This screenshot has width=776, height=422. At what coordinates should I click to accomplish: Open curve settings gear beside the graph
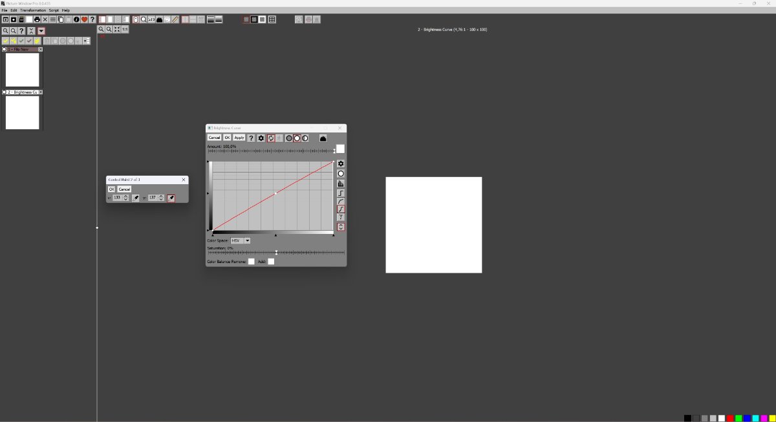point(341,164)
